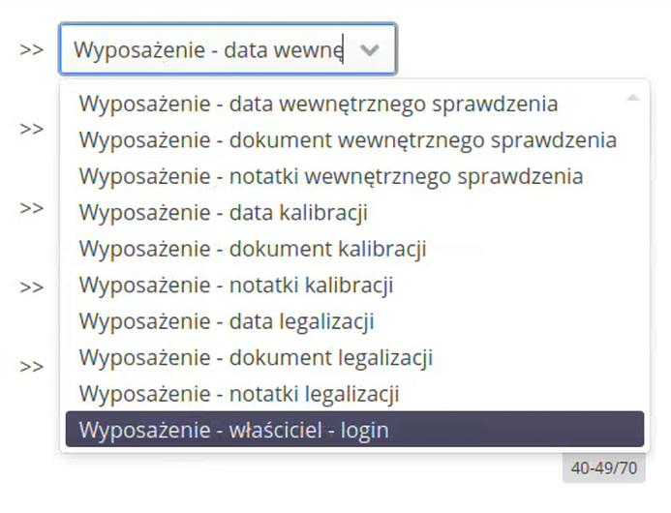Click the >> marker beside 'dokument wewnętrznego sprawdzenia'

point(31,129)
